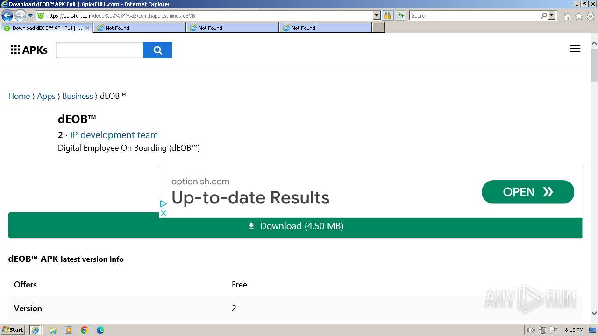The height and width of the screenshot is (336, 598).
Task: Open a new blank tab
Action: 378,28
